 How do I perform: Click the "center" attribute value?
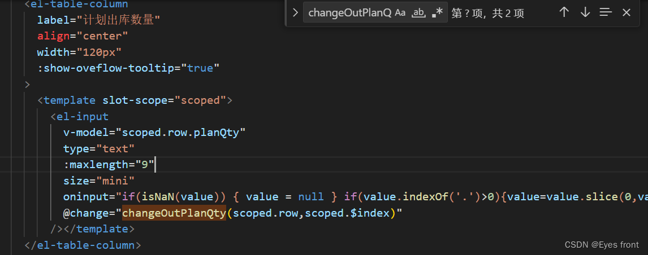[102, 36]
